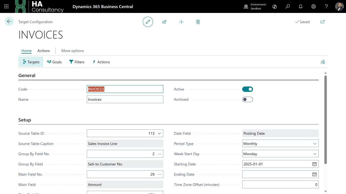Open the user profile avatar

pyautogui.click(x=340, y=6)
